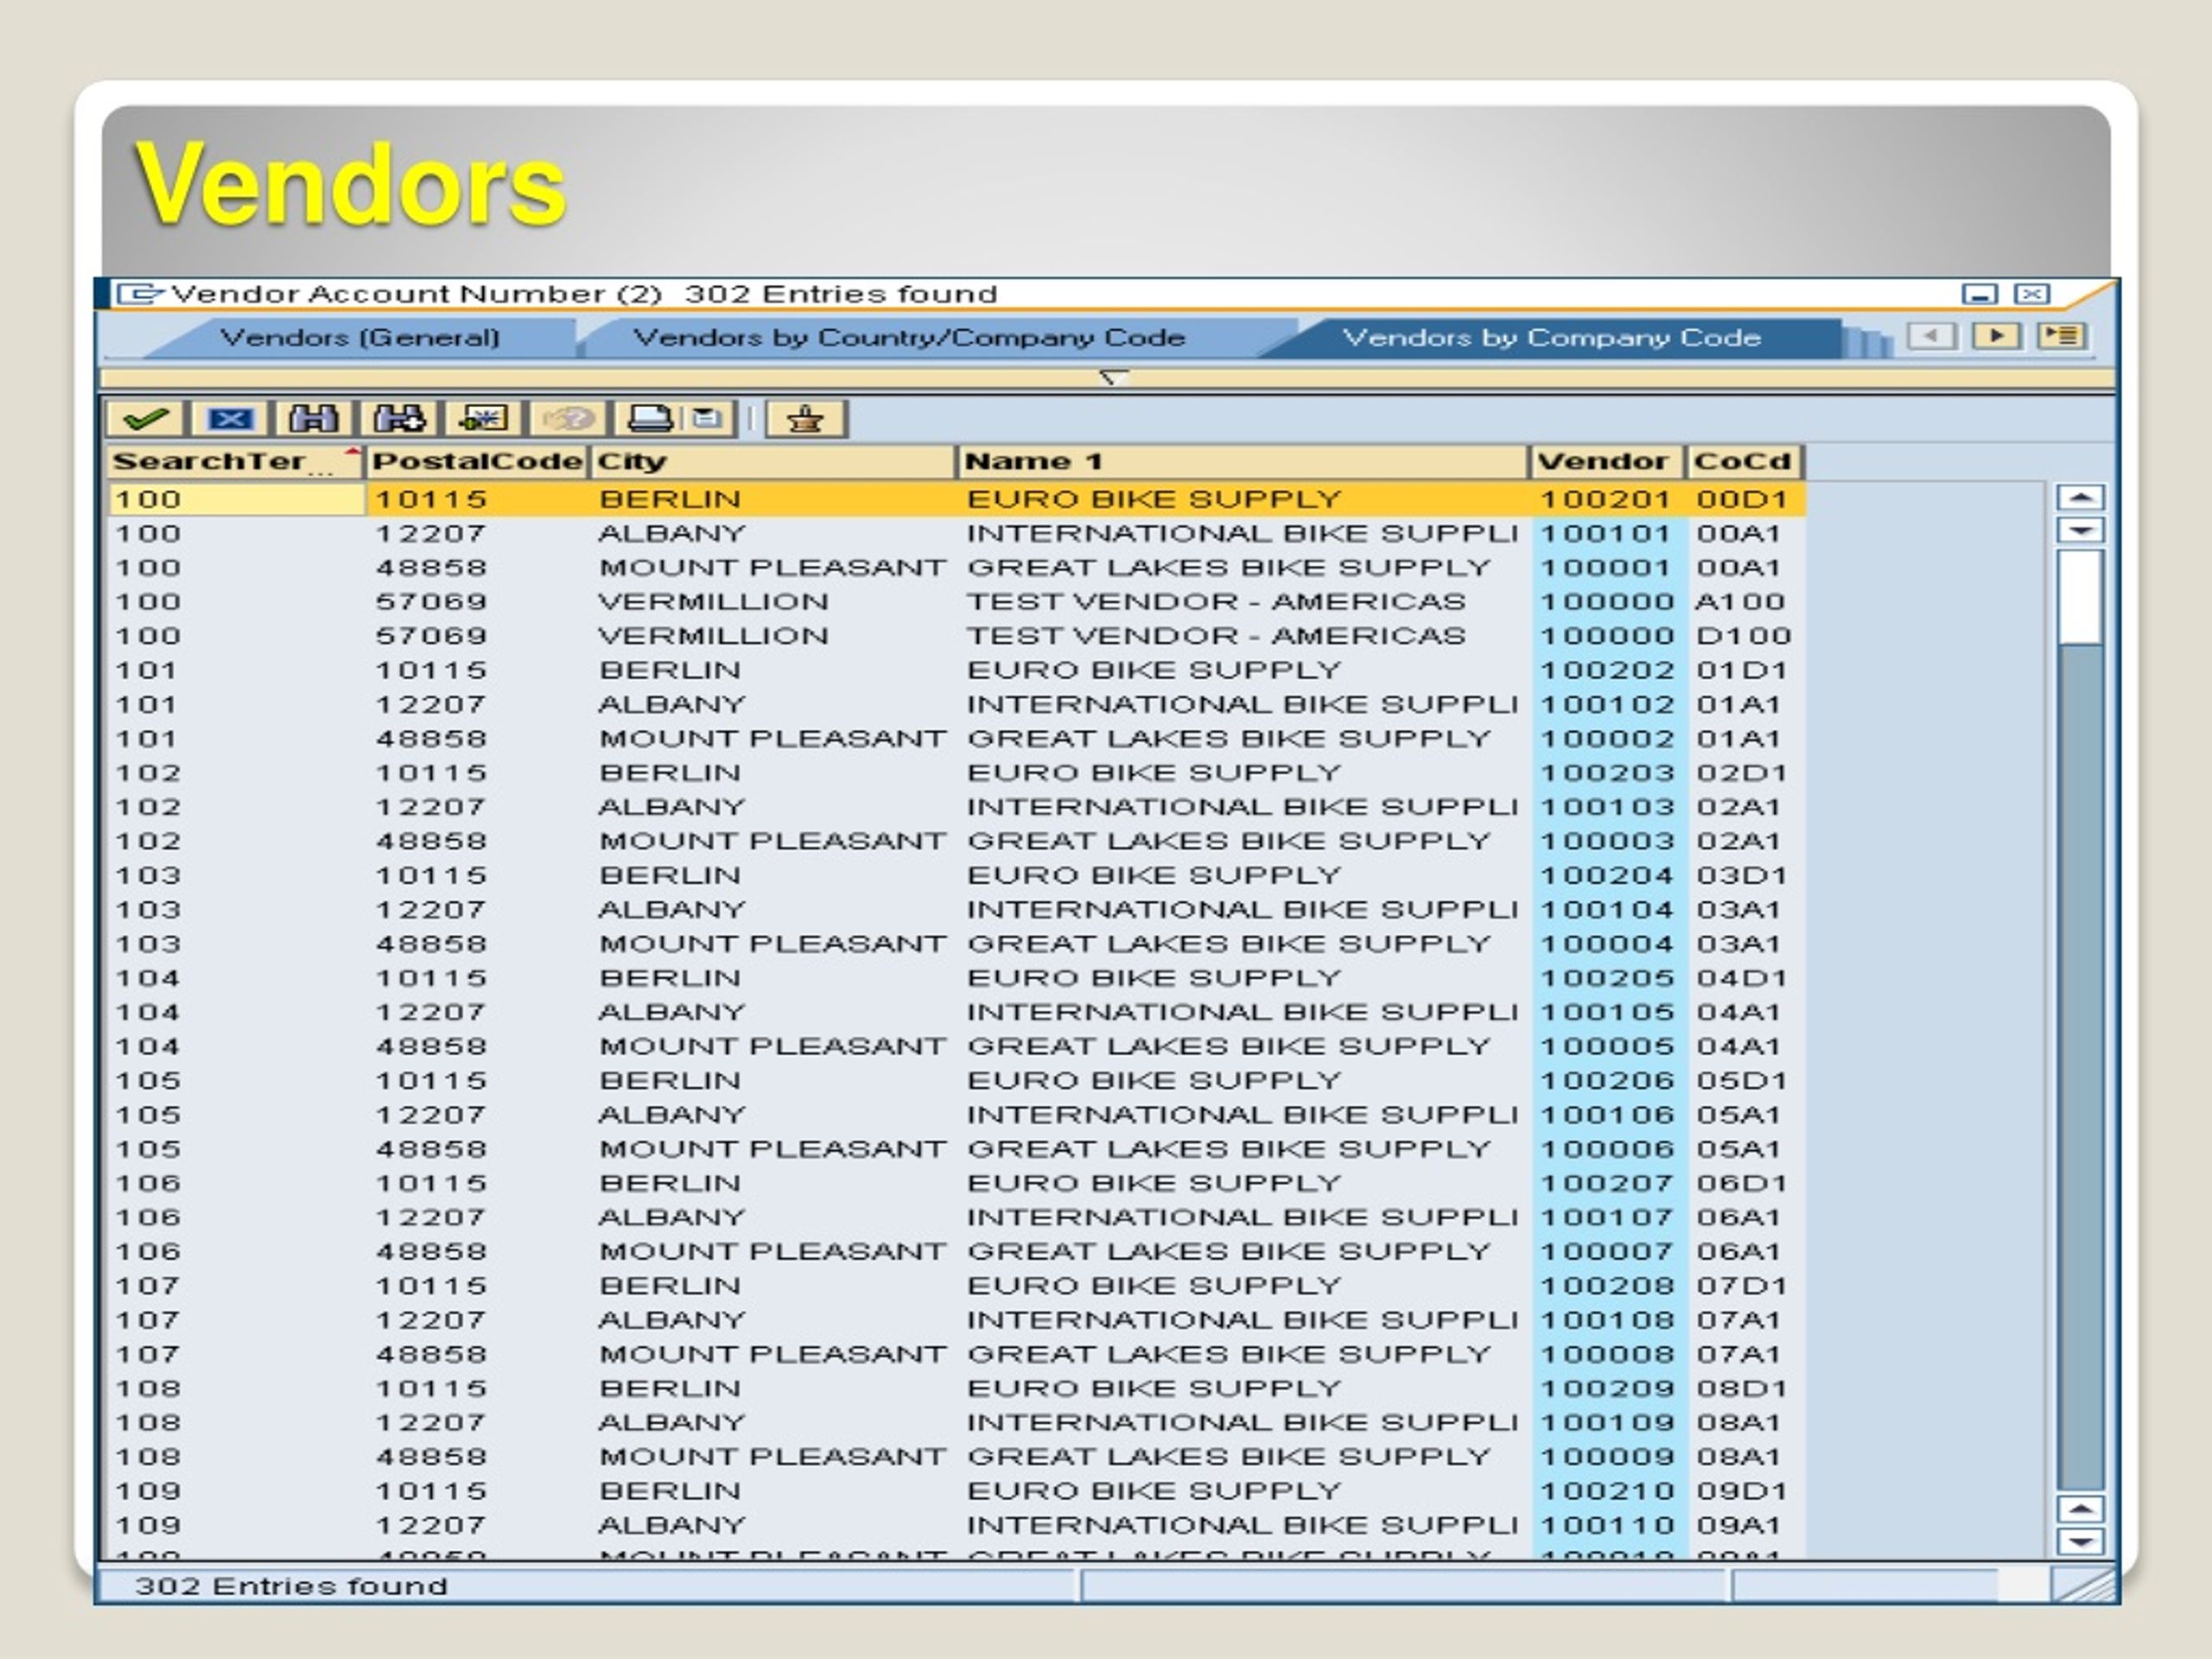Image resolution: width=2212 pixels, height=1659 pixels.
Task: Click the Vendor column header
Action: pos(1607,462)
